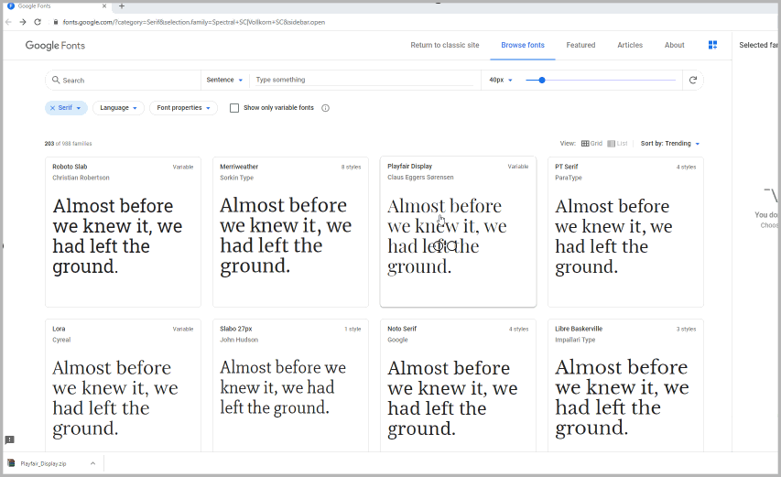Open the Articles tab
This screenshot has width=781, height=477.
pyautogui.click(x=630, y=45)
